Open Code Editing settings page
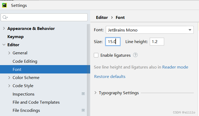Image resolution: width=199 pixels, height=116 pixels. point(25,61)
